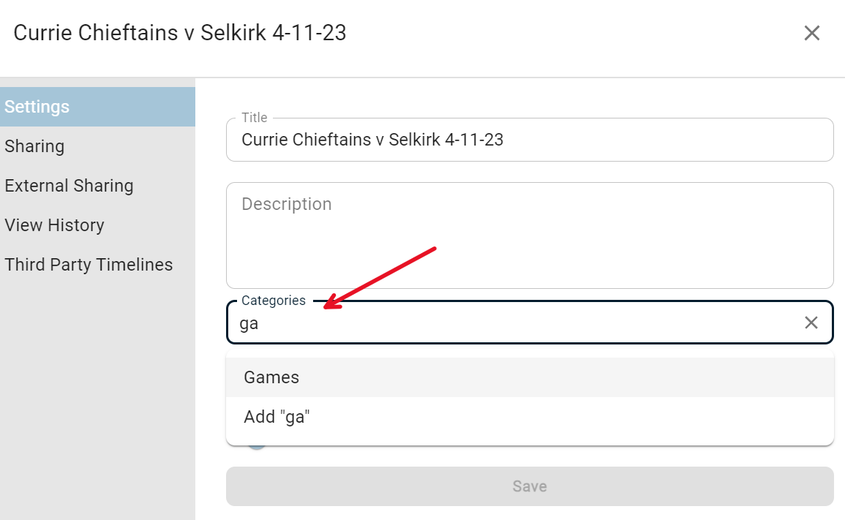Place cursor after typed "ga" text

[x=259, y=323]
